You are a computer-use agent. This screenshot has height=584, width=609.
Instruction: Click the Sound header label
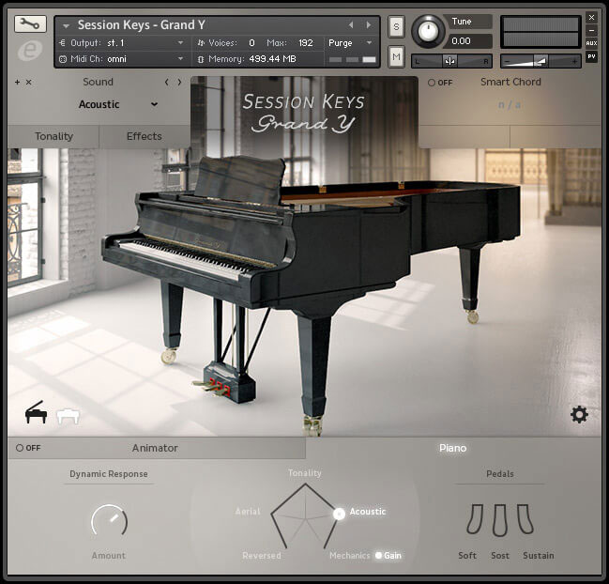pos(98,82)
